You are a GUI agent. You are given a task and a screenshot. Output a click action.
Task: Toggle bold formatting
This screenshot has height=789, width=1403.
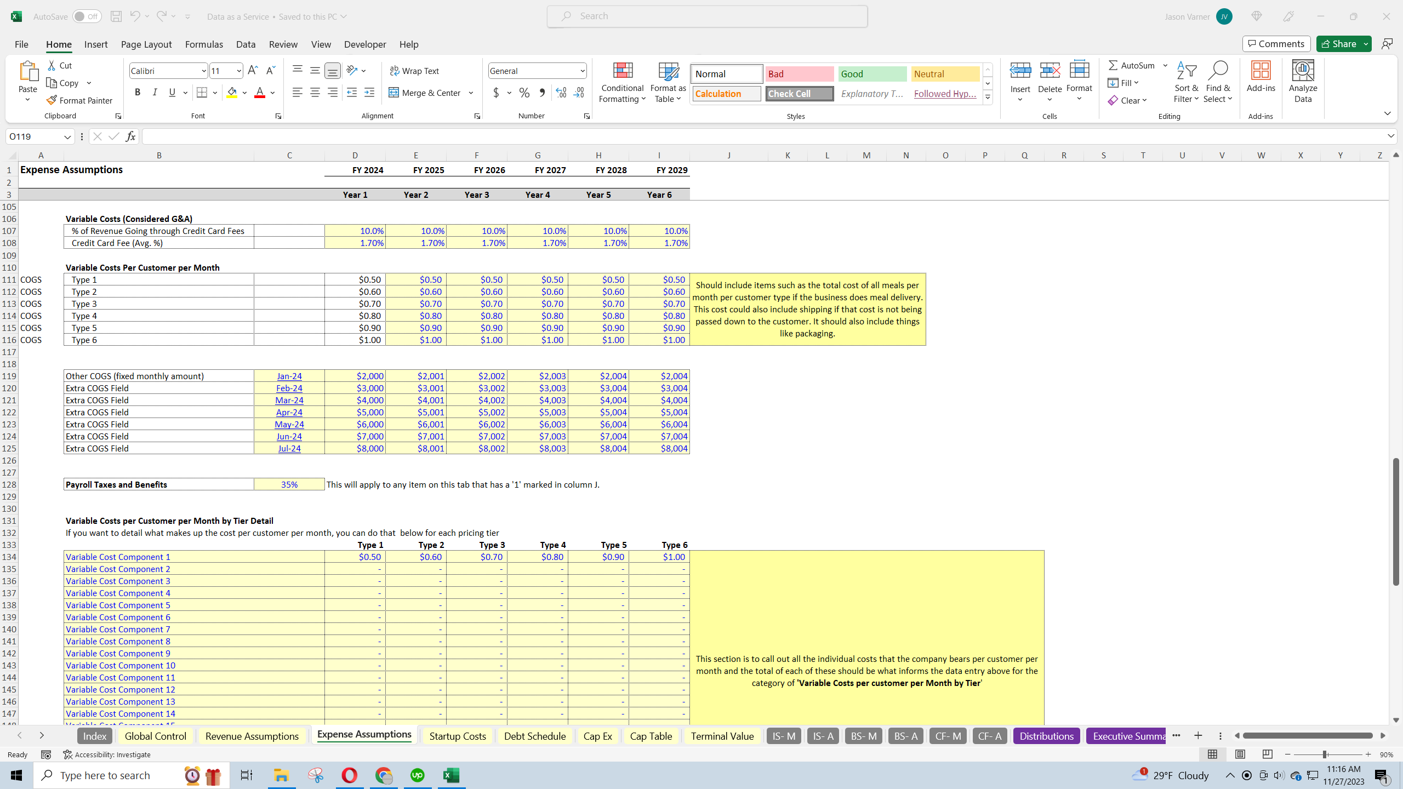click(138, 92)
